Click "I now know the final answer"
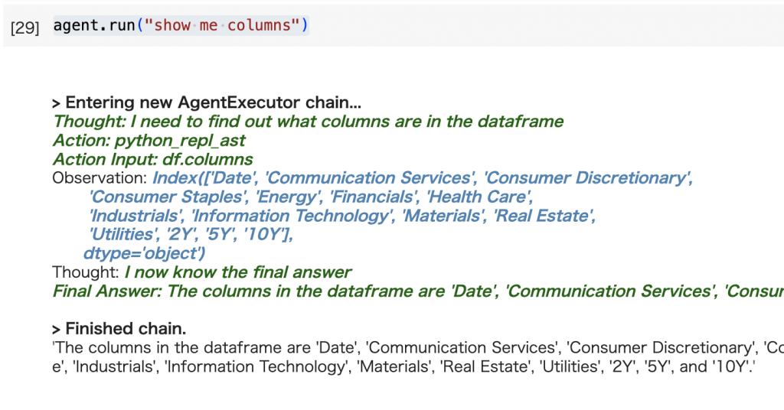The image size is (784, 410). (238, 272)
